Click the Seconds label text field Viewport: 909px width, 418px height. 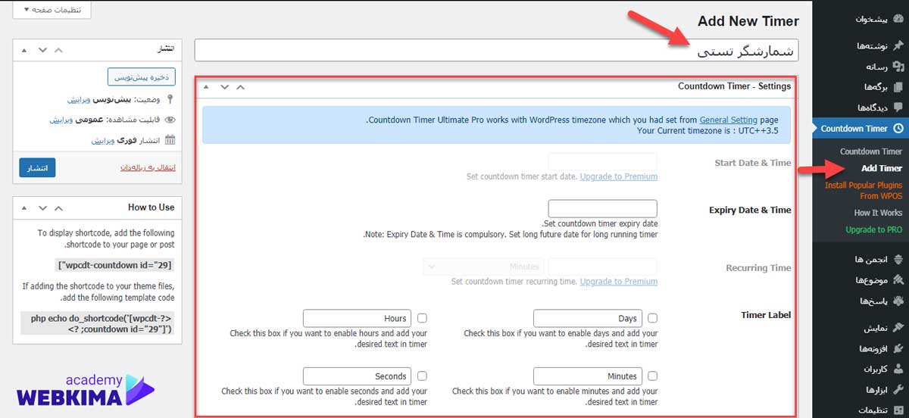(x=357, y=376)
